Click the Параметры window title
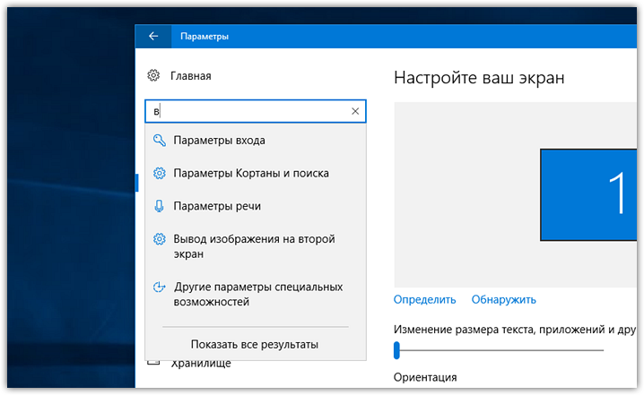644x395 pixels. pyautogui.click(x=205, y=36)
